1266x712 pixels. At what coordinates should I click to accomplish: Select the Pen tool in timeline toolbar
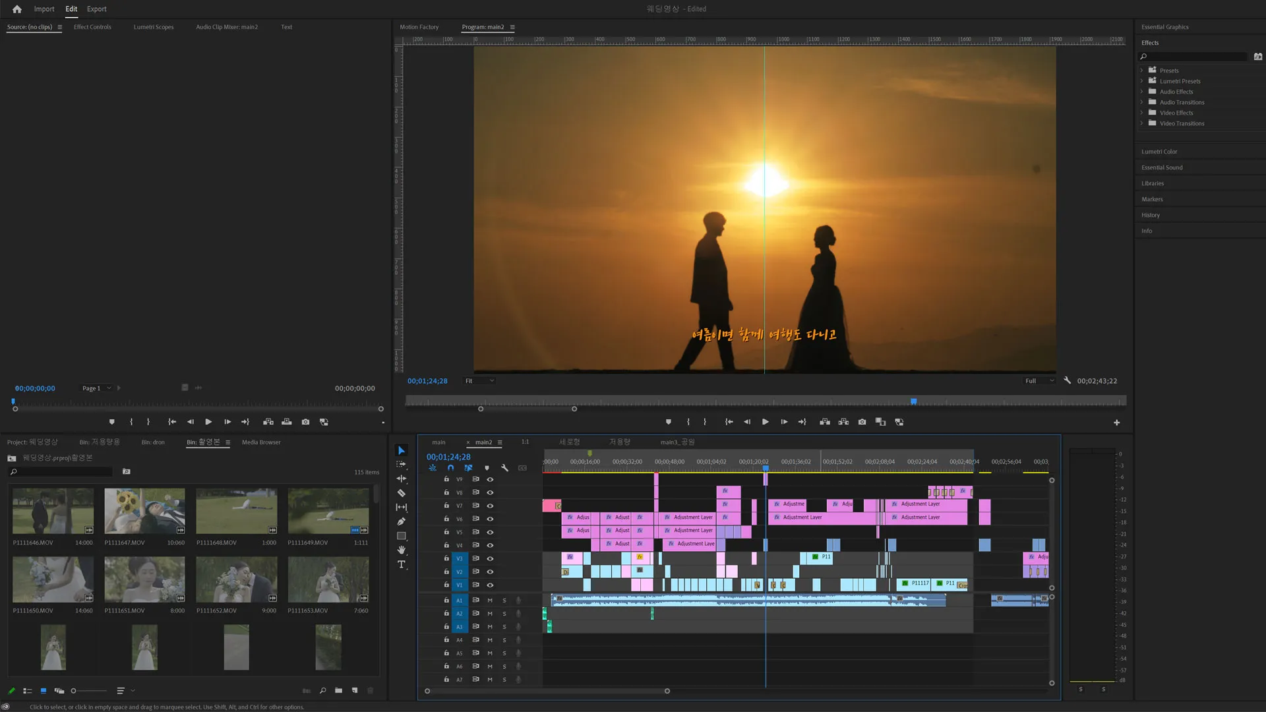click(x=401, y=521)
